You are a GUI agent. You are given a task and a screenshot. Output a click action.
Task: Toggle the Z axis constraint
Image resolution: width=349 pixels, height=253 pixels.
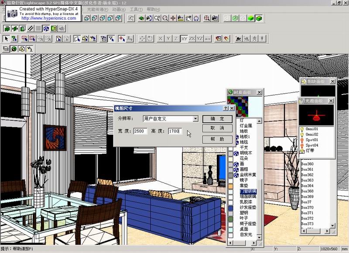pyautogui.click(x=176, y=39)
